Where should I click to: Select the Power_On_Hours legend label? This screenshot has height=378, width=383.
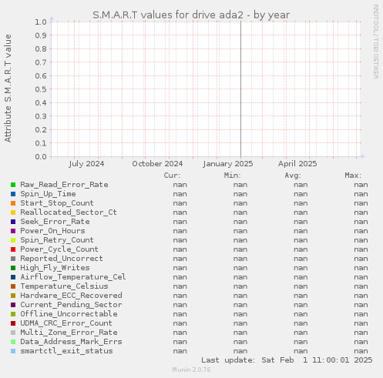pyautogui.click(x=52, y=231)
